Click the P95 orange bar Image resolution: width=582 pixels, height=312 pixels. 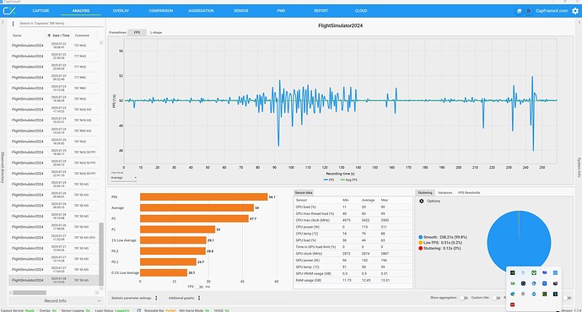[x=204, y=197]
